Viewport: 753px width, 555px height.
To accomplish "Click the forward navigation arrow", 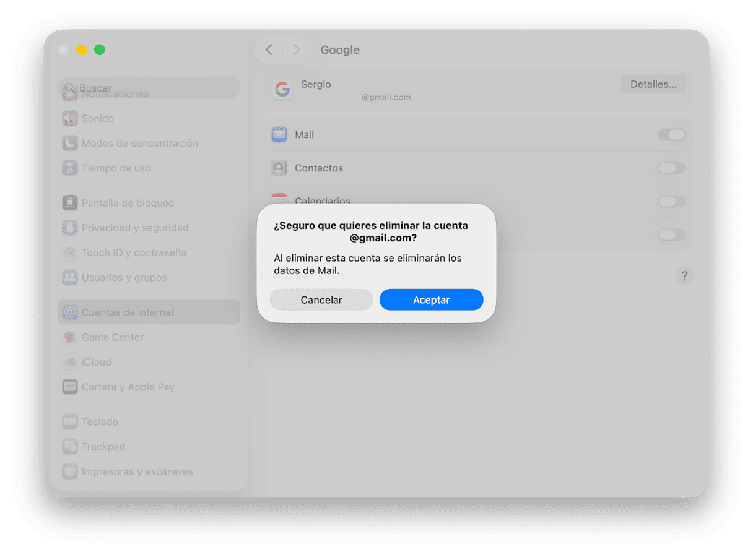I will point(297,49).
